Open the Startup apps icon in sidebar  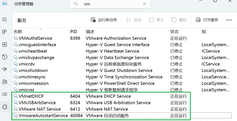pos(4,69)
